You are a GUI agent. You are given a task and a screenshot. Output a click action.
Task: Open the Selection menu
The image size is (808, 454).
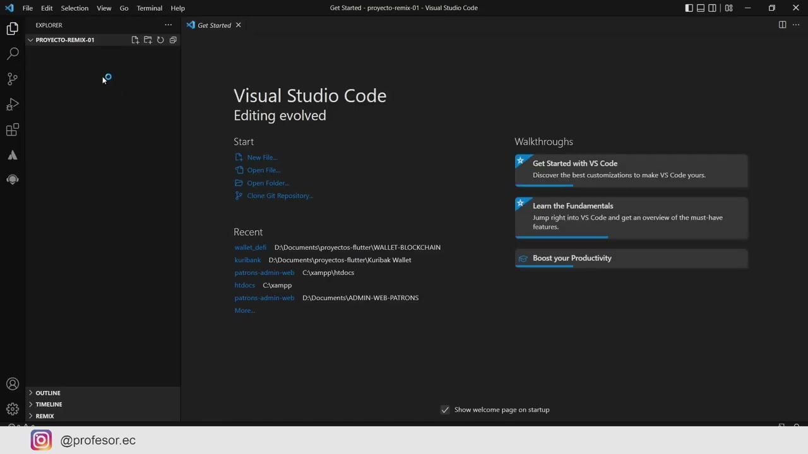coord(74,8)
